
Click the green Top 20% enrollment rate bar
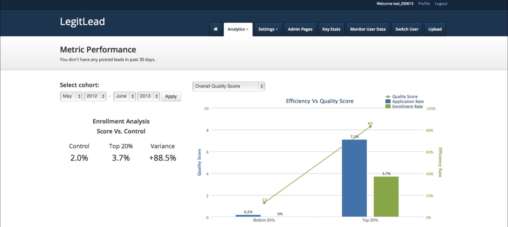(x=386, y=197)
